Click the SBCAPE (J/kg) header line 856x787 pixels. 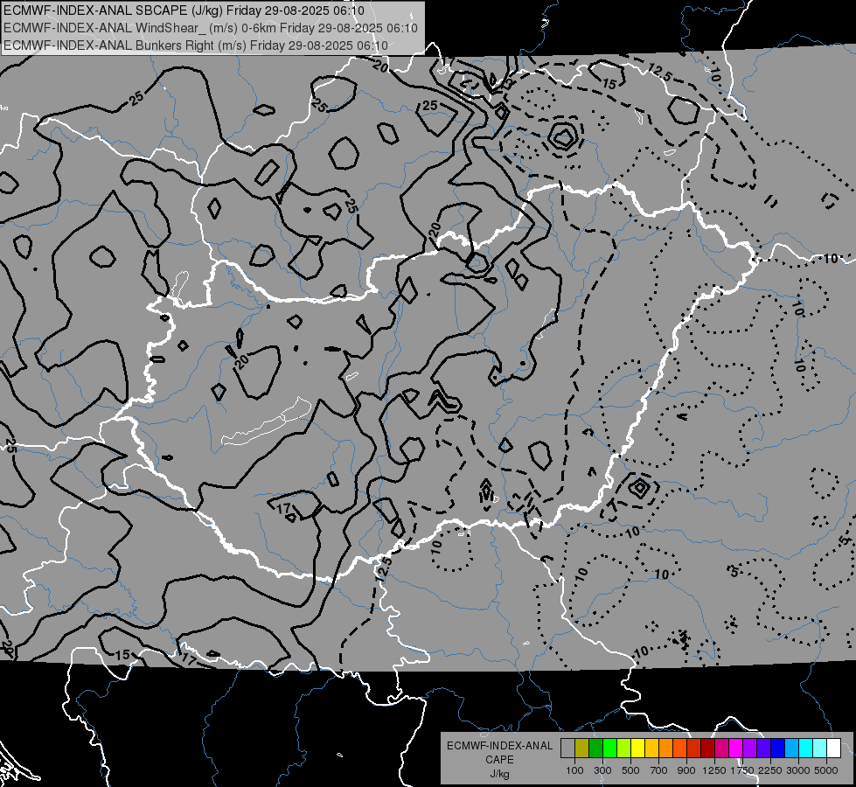pos(184,10)
